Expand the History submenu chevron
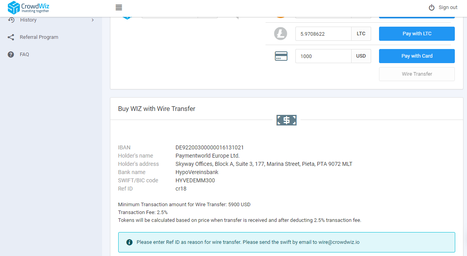This screenshot has width=467, height=256. 93,20
